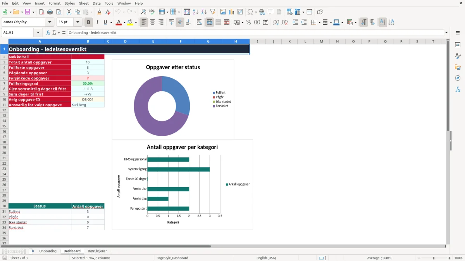Open sidebar Navigator compass icon
The height and width of the screenshot is (261, 465).
tap(458, 78)
